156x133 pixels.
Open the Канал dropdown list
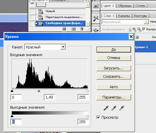(63, 47)
